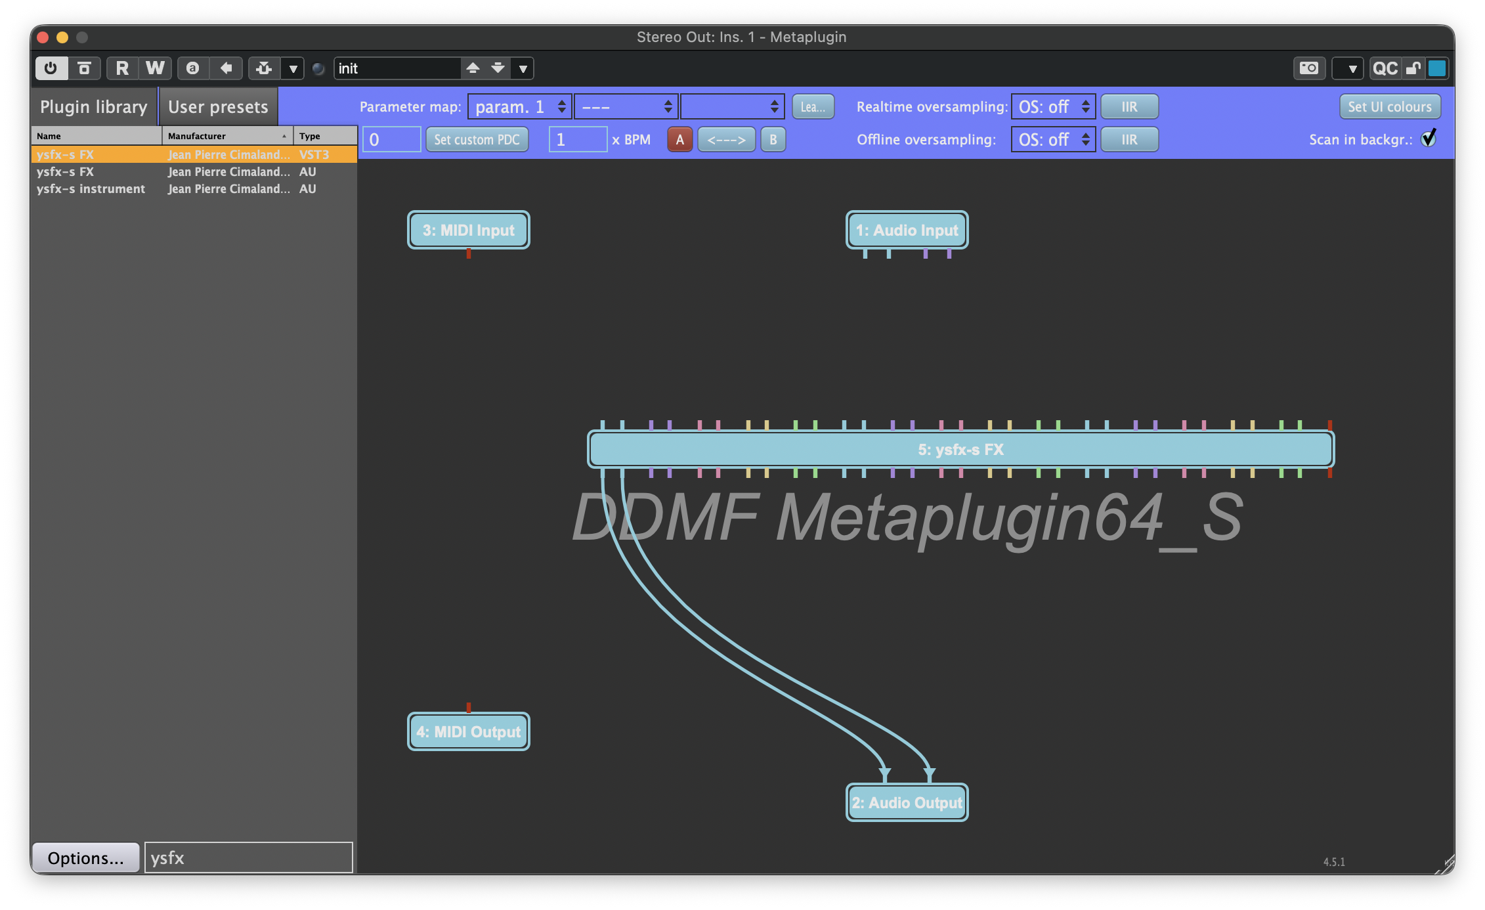Click the window resize grip at bottom-right
Image resolution: width=1485 pixels, height=910 pixels.
[x=1445, y=865]
